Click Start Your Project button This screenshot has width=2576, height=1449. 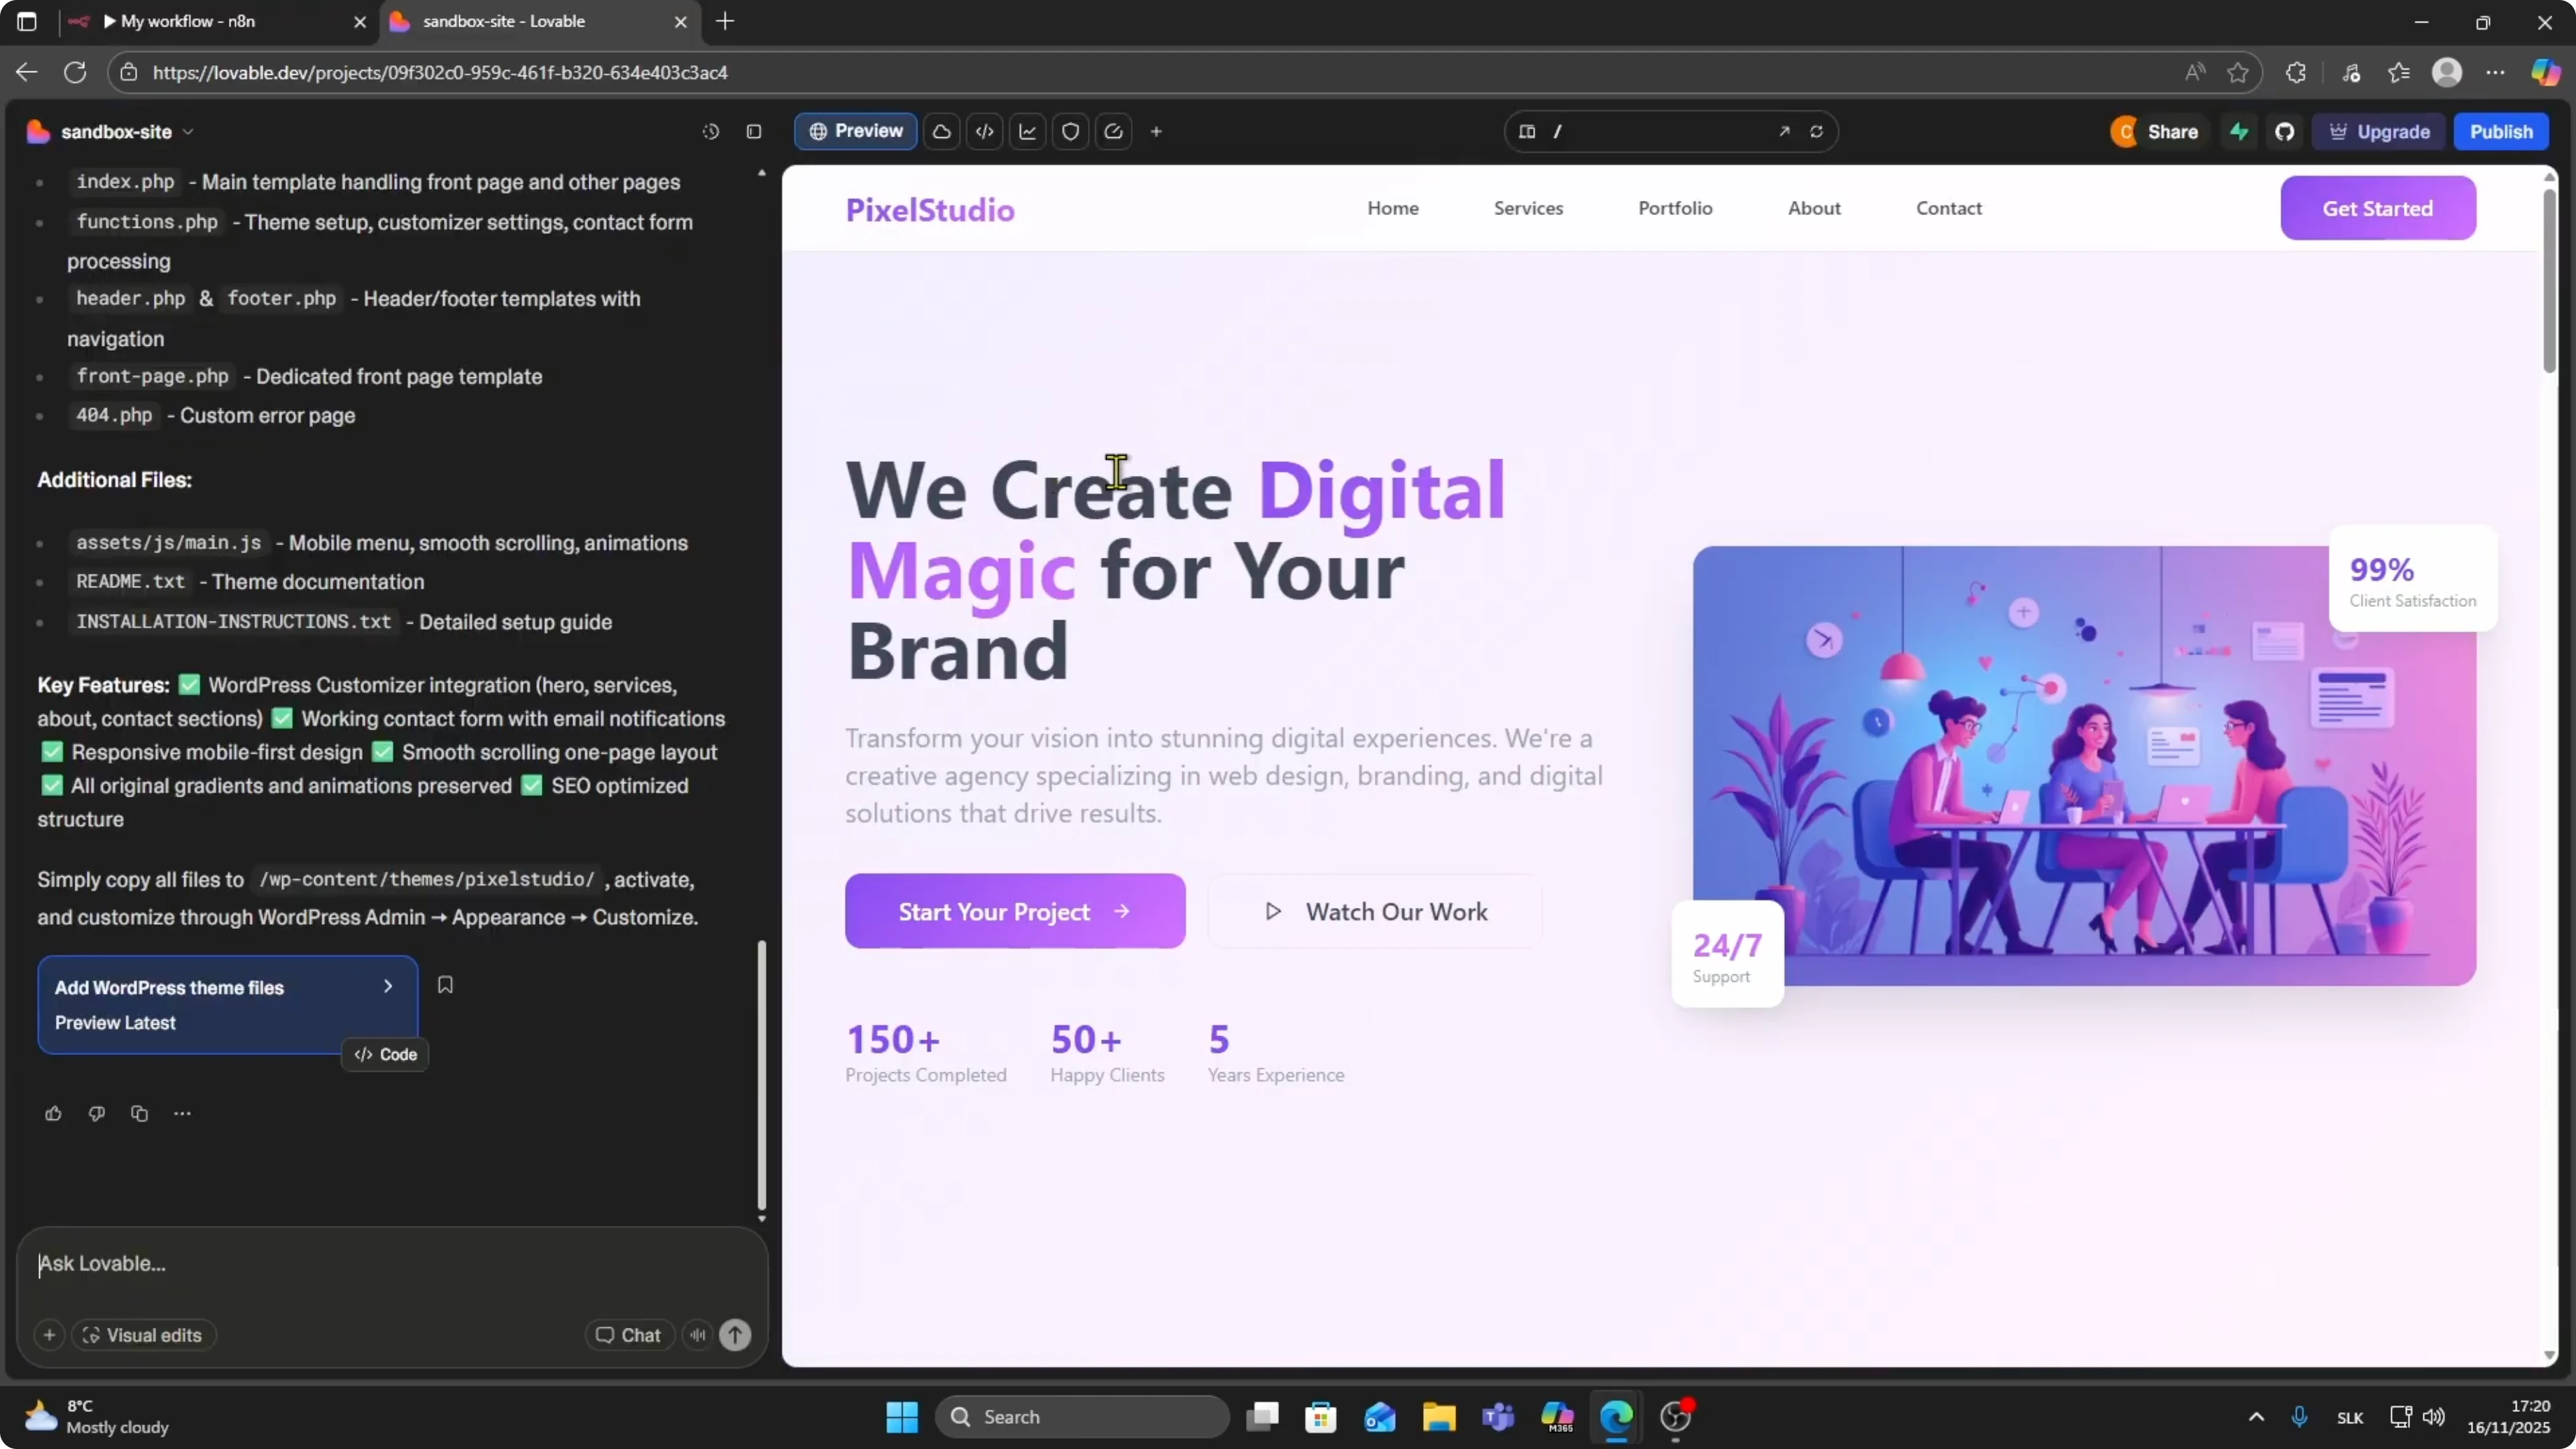[1015, 911]
